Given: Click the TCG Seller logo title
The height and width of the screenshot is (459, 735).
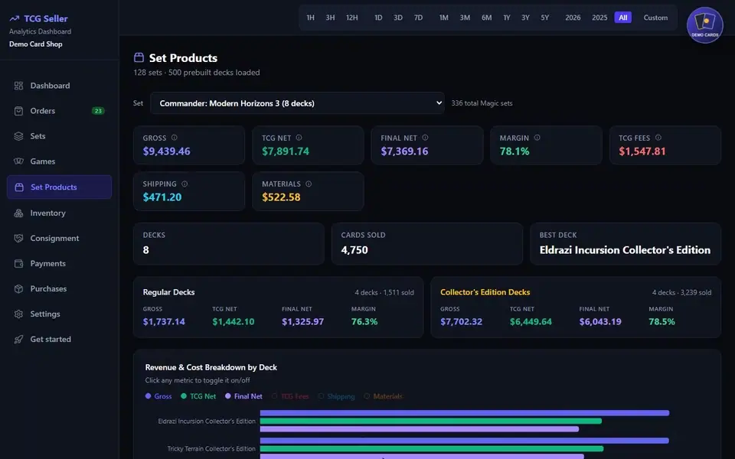Looking at the screenshot, I should [38, 18].
